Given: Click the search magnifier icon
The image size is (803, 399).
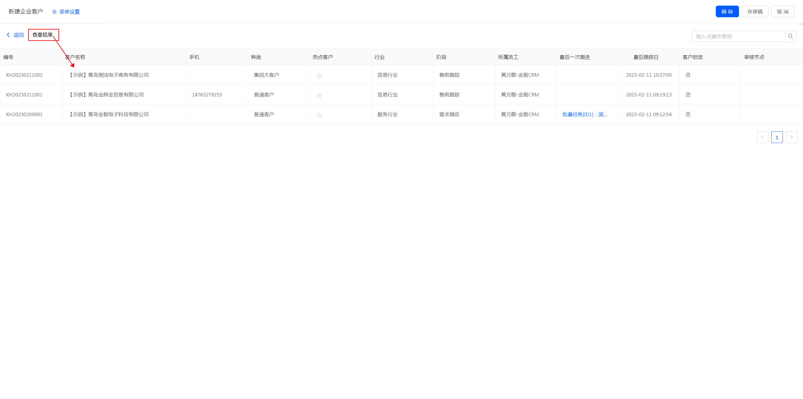Looking at the screenshot, I should [x=791, y=36].
